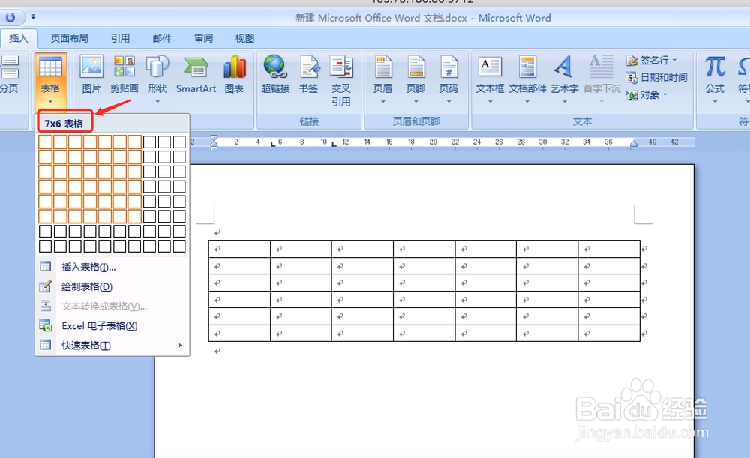Switch to the View (视图) tab
750x458 pixels.
pyautogui.click(x=245, y=39)
